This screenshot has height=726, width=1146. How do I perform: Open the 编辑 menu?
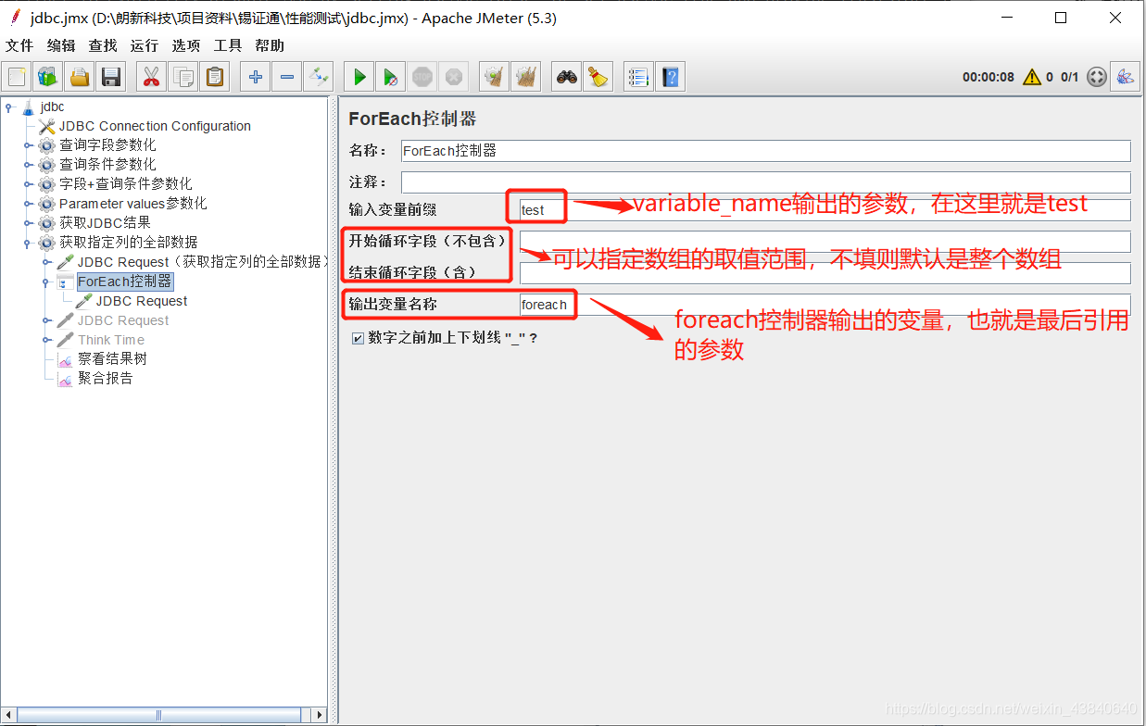click(x=61, y=45)
